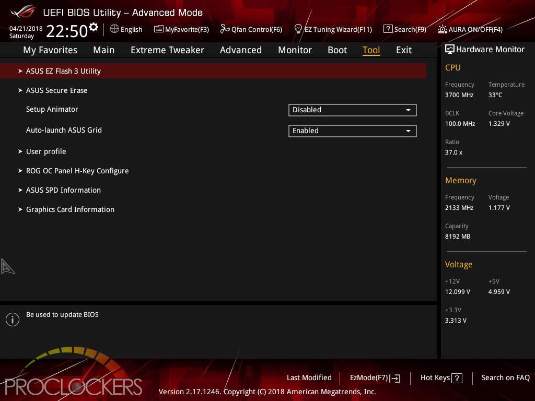Click the MyFavorite list icon
This screenshot has width=535, height=401.
(159, 29)
